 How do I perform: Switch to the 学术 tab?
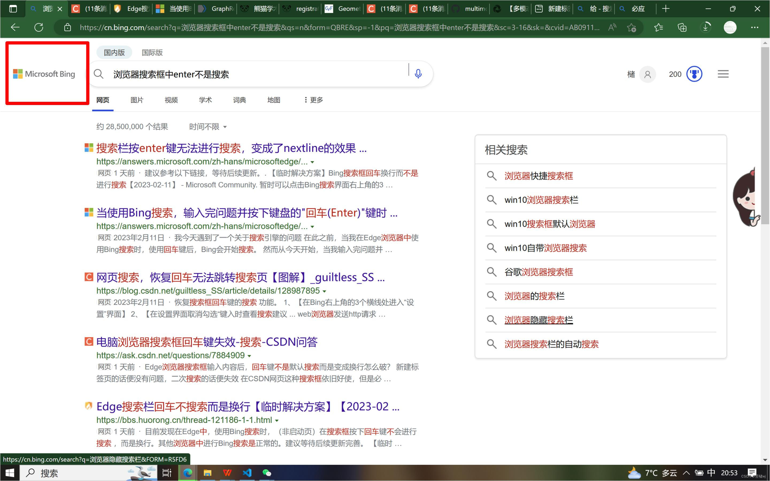click(x=205, y=100)
